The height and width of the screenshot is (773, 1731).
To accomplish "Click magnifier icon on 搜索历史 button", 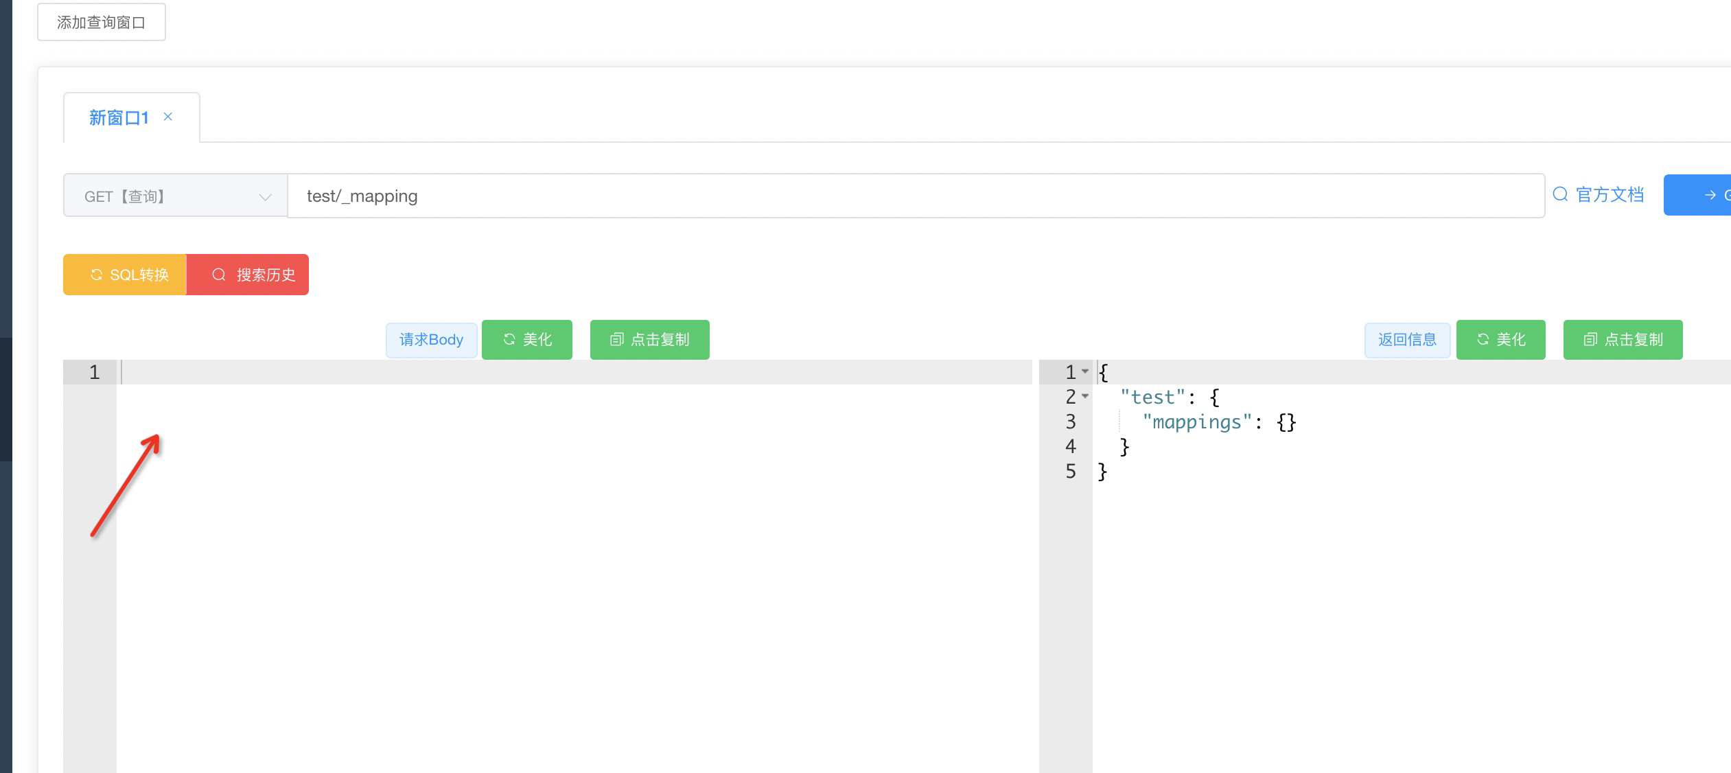I will point(219,275).
